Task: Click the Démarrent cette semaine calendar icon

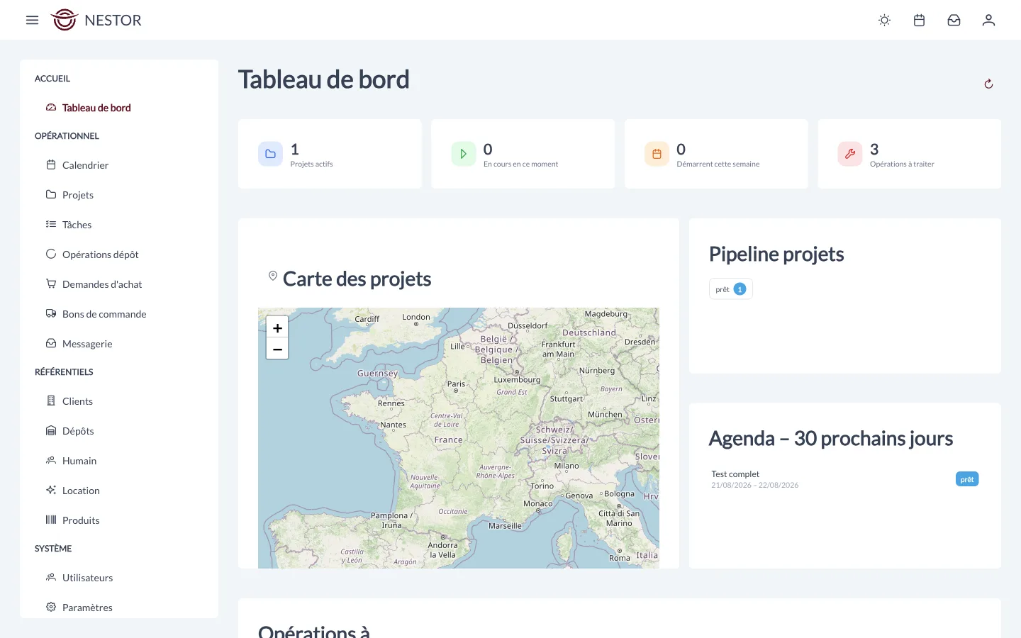Action: [657, 154]
